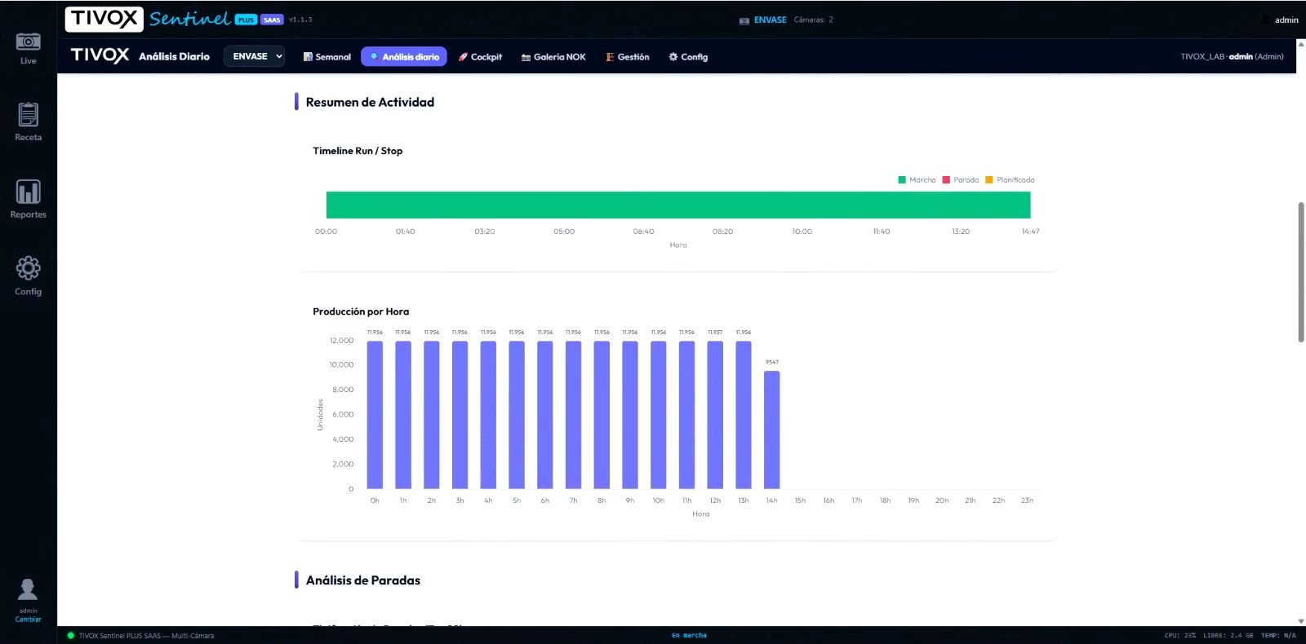Click the Resumen de Actividad heading
The width and height of the screenshot is (1306, 644).
pyautogui.click(x=370, y=102)
